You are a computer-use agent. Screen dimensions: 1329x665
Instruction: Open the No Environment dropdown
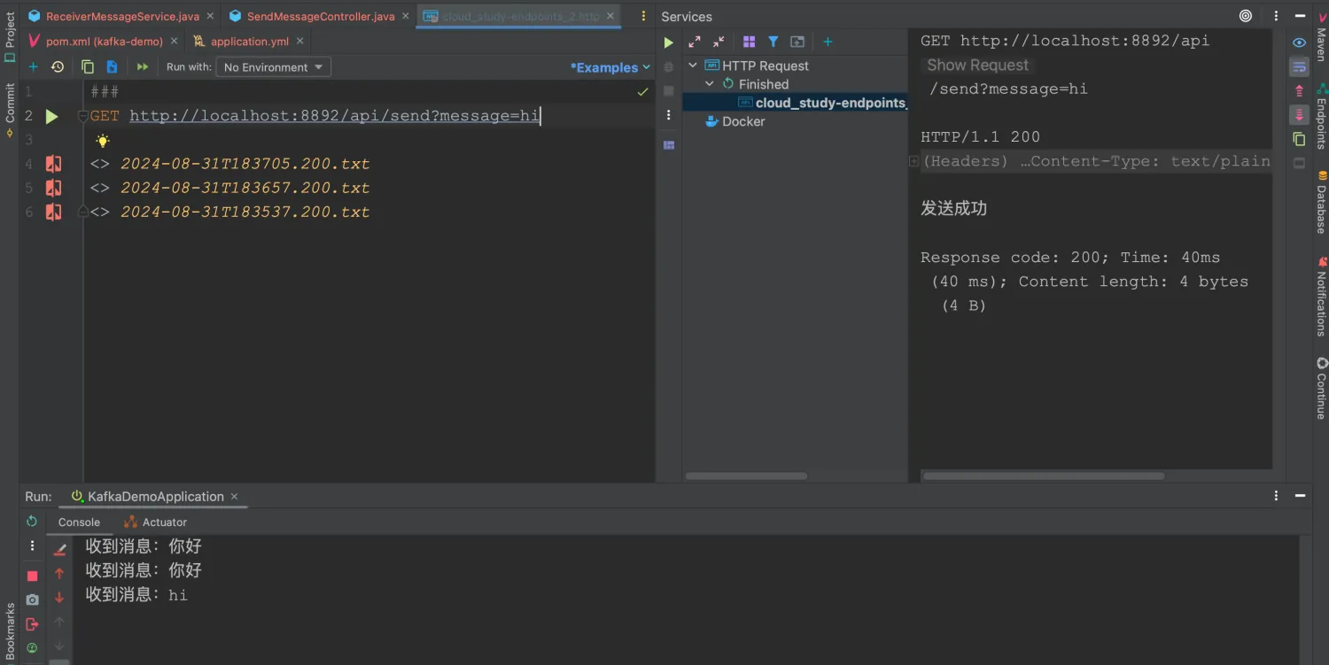273,67
